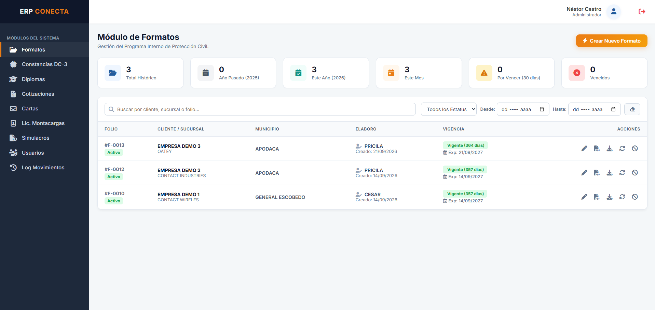Download format #F-0013

point(610,149)
